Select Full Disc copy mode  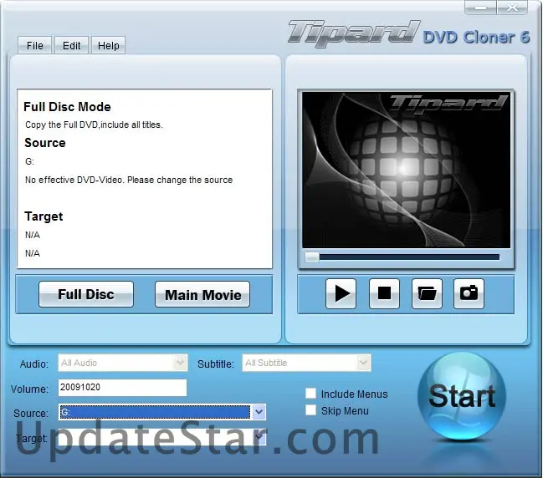[86, 294]
